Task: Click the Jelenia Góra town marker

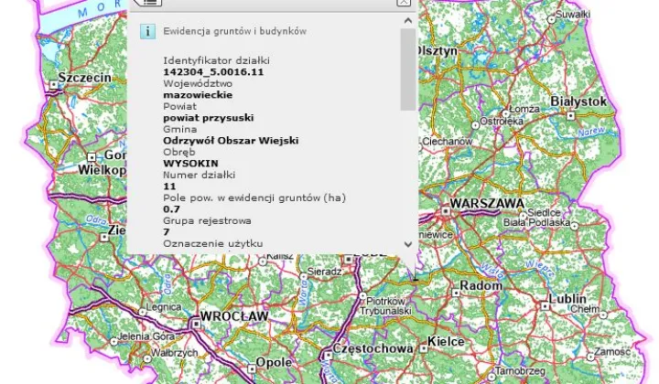Action: pos(113,342)
